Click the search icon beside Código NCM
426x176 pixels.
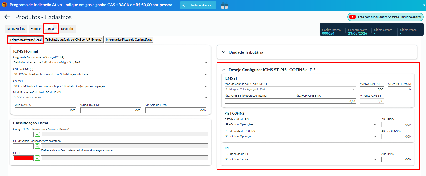(37, 134)
